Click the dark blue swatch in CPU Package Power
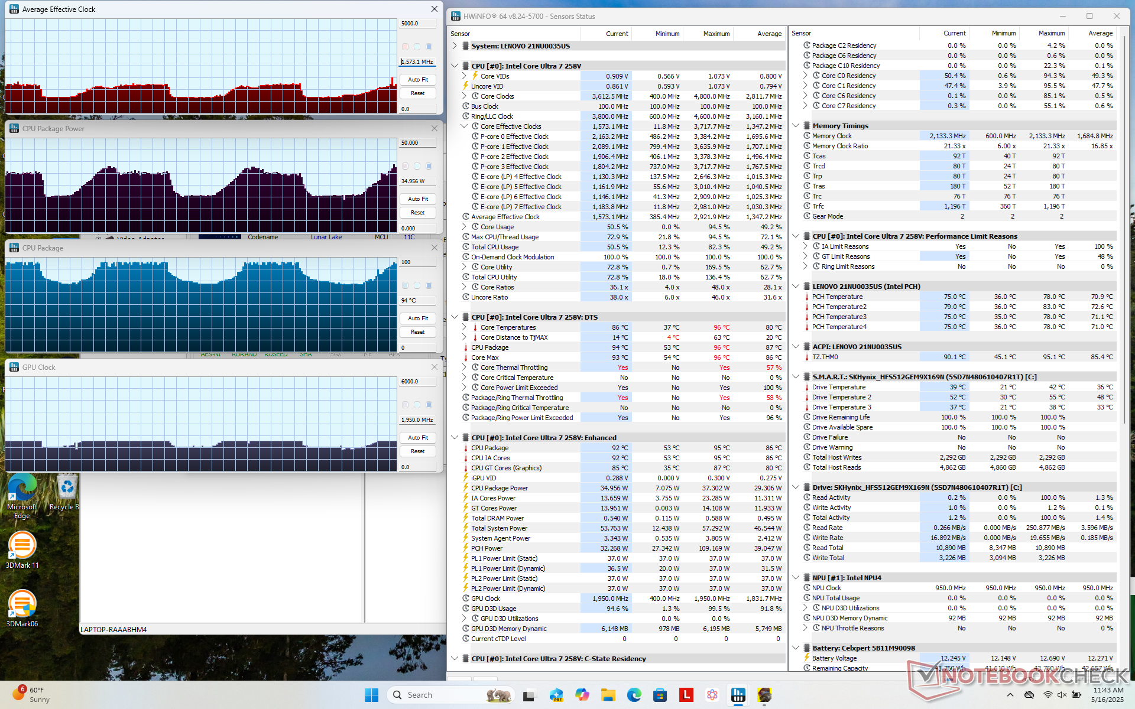 (429, 166)
